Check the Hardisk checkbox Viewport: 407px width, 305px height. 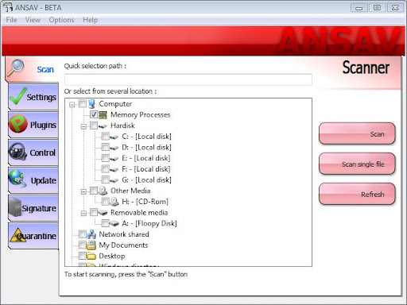[x=94, y=125]
